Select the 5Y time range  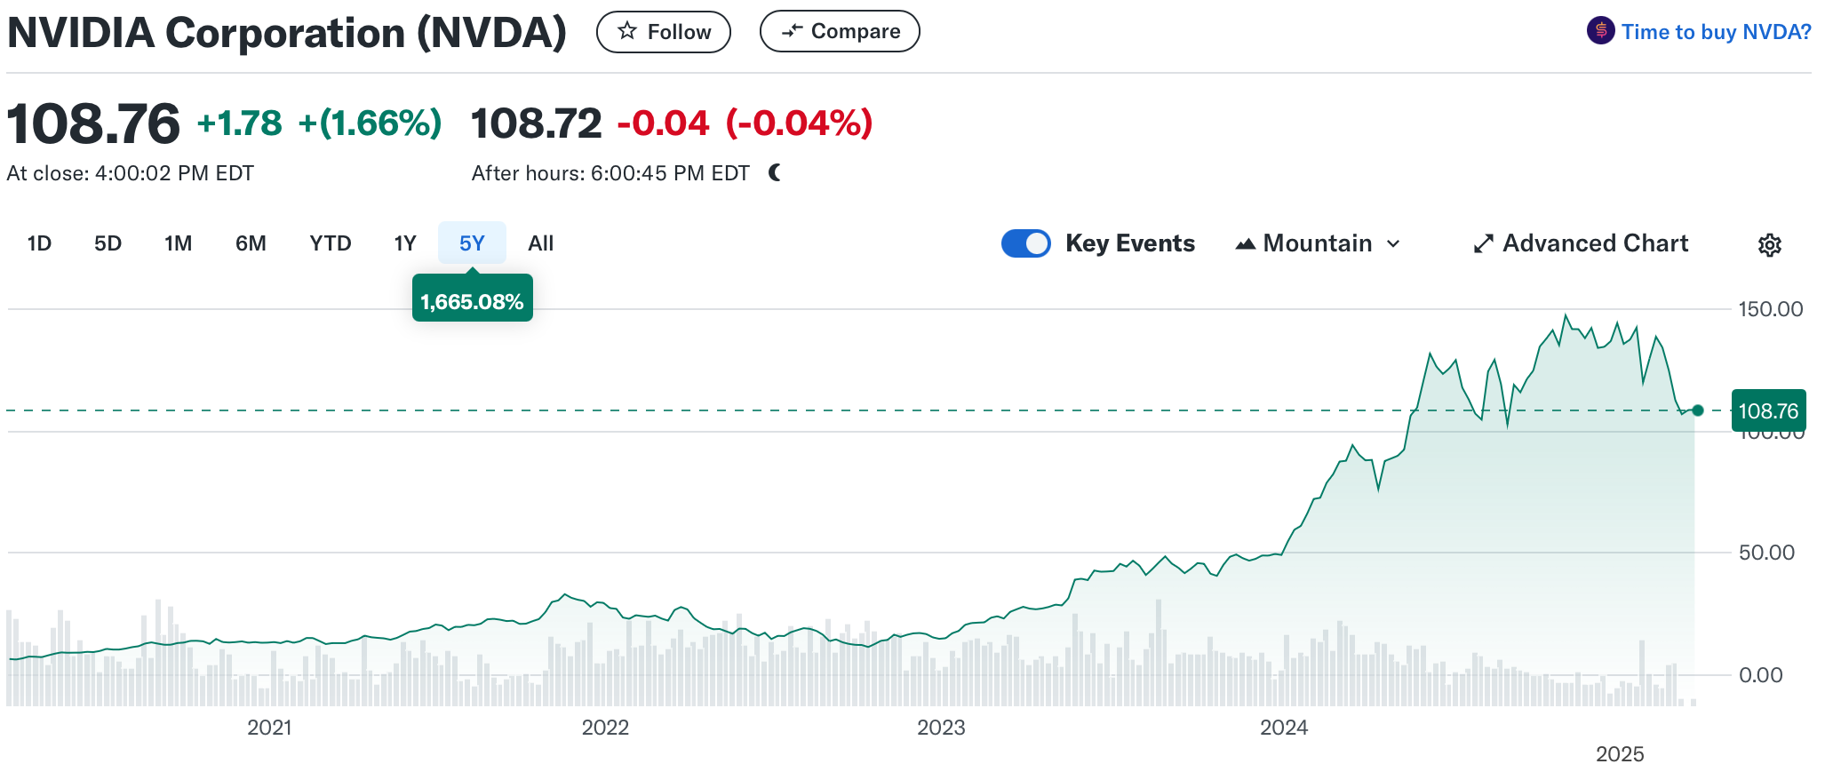coord(472,243)
